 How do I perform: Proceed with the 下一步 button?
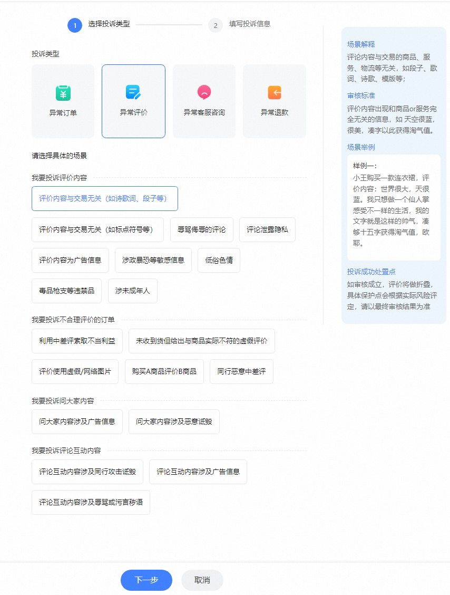click(146, 580)
